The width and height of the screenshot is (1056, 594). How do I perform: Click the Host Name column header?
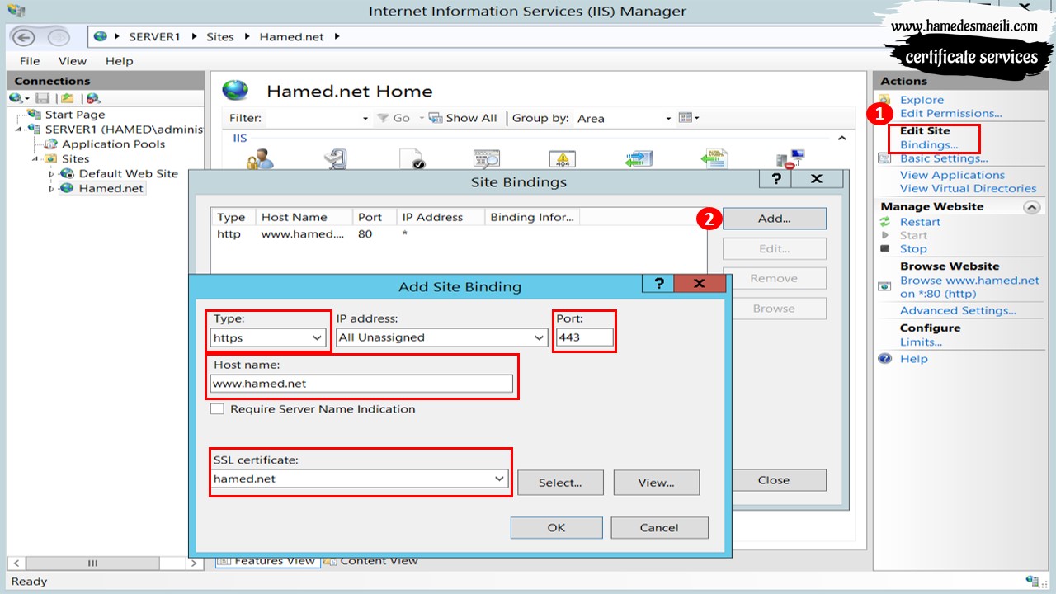pos(304,217)
